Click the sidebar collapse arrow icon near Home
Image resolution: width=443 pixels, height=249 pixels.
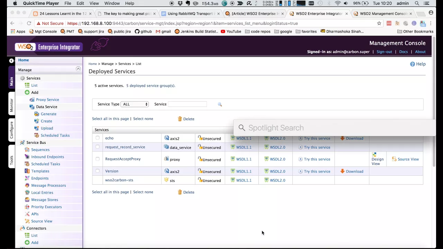click(11, 61)
